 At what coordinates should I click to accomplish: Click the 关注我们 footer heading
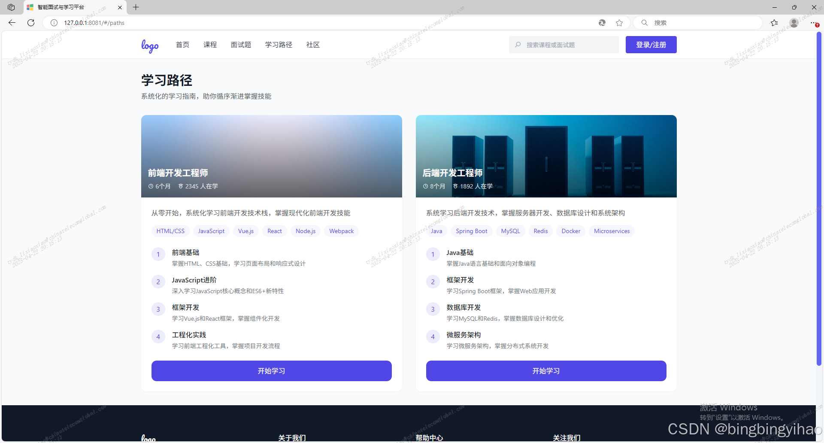pyautogui.click(x=567, y=438)
